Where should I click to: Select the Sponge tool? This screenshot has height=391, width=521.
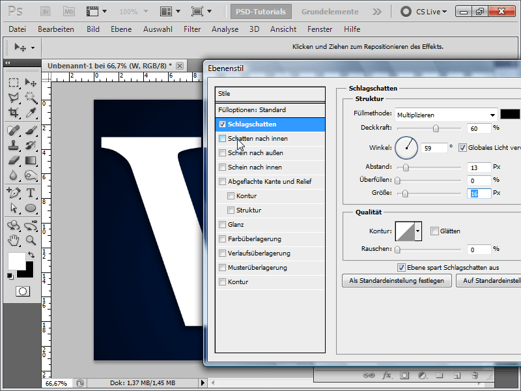pos(31,175)
